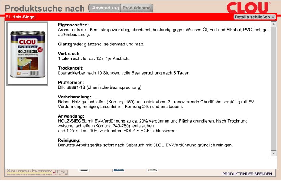Select the Prüfnormen heading

tap(71, 83)
